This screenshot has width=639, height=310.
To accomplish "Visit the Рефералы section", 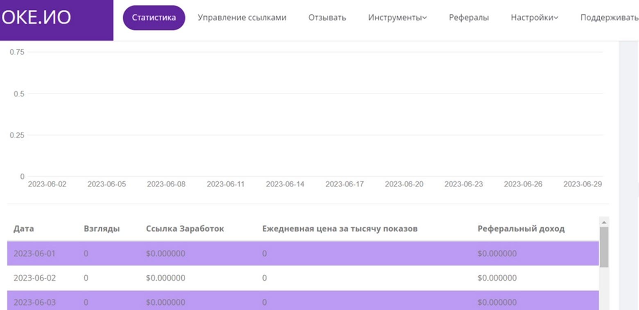I will pyautogui.click(x=468, y=18).
